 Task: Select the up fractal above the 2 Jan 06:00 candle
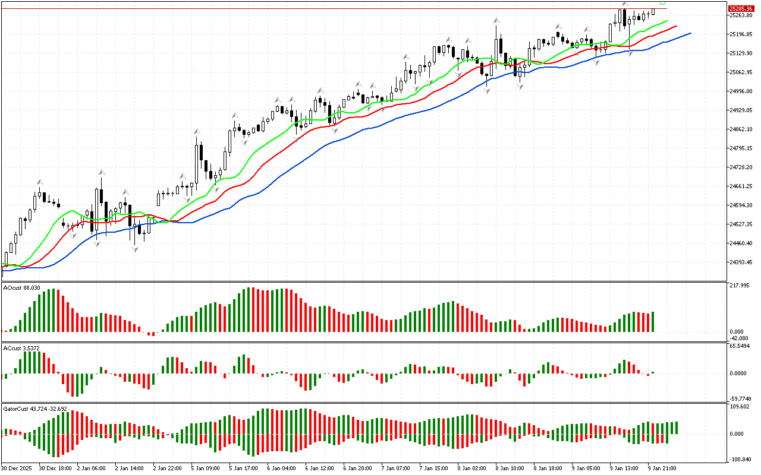(x=102, y=172)
